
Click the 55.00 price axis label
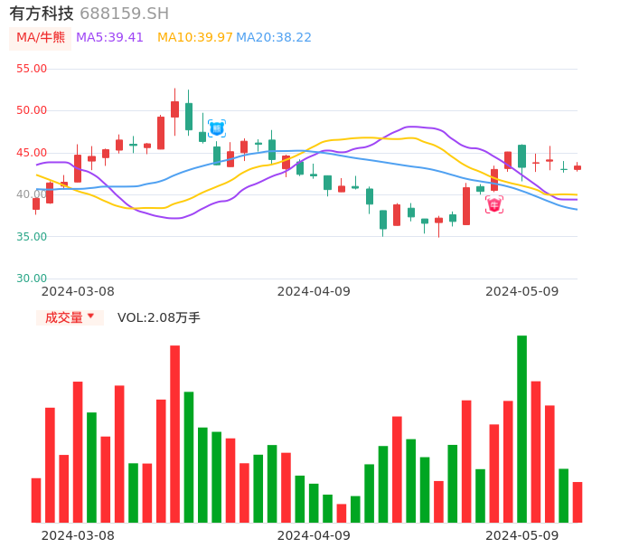(x=32, y=69)
